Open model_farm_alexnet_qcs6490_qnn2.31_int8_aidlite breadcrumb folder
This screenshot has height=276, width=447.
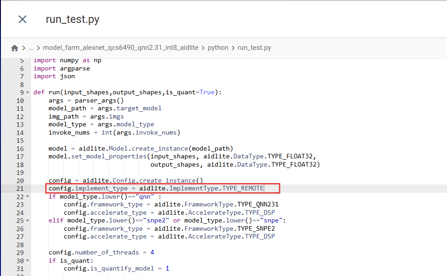point(121,48)
